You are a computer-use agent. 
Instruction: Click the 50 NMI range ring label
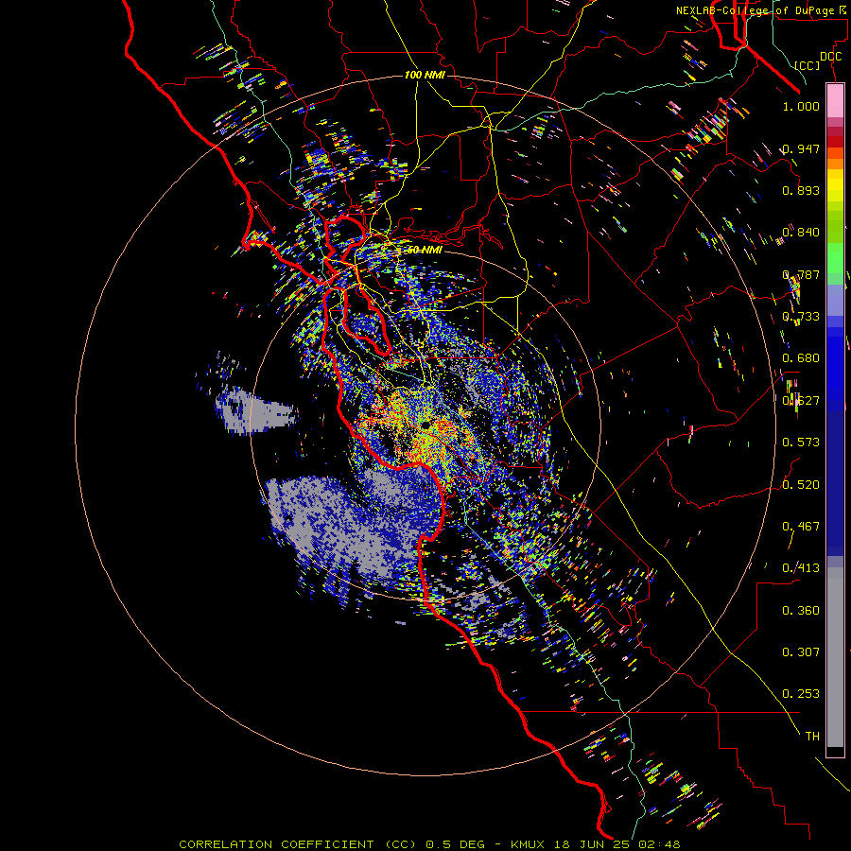(425, 251)
